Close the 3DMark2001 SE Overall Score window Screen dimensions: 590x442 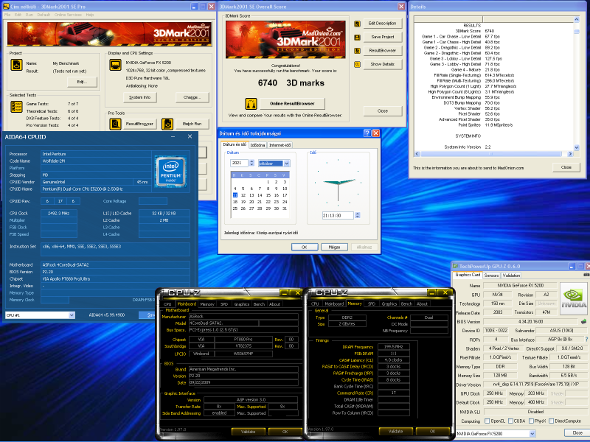(401, 7)
